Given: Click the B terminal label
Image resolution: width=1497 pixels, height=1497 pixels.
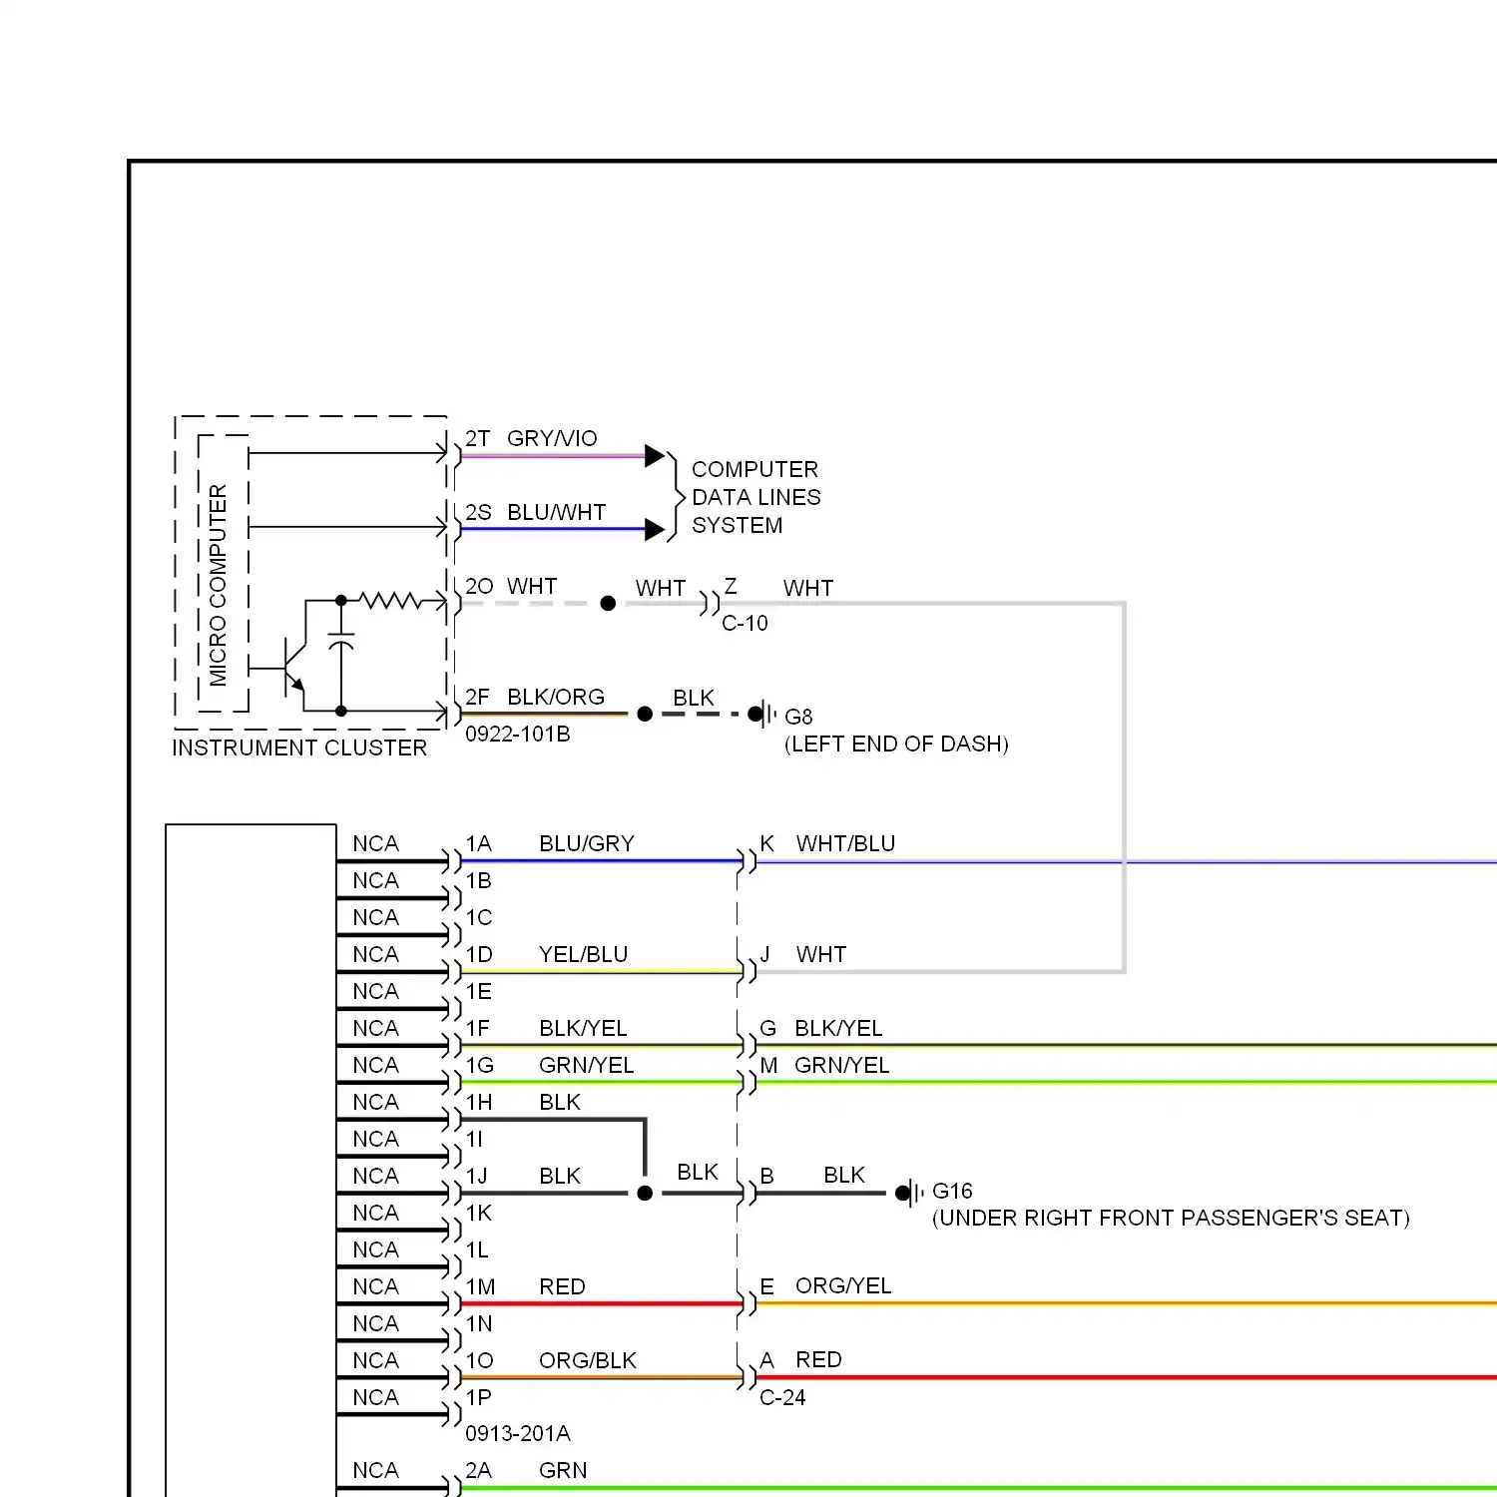Looking at the screenshot, I should 766,1176.
